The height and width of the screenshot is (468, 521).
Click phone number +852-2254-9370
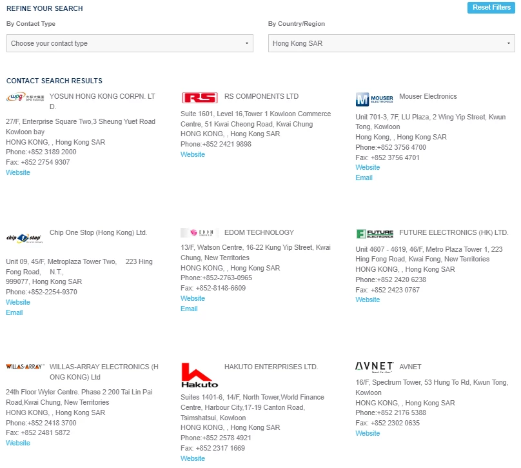tap(52, 292)
